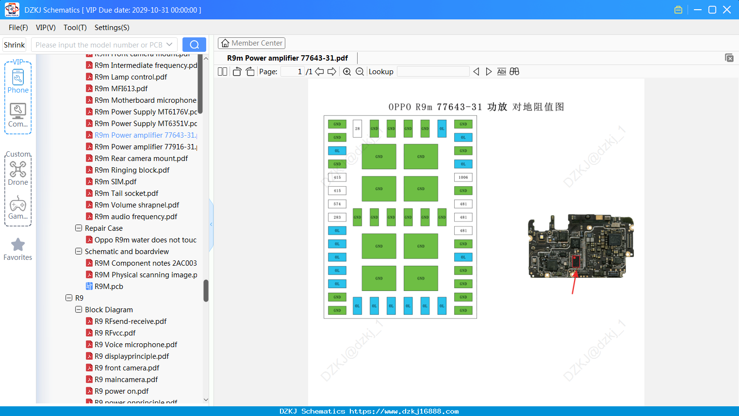The height and width of the screenshot is (416, 739).
Task: Rotate the page counterclockwise
Action: [x=237, y=72]
